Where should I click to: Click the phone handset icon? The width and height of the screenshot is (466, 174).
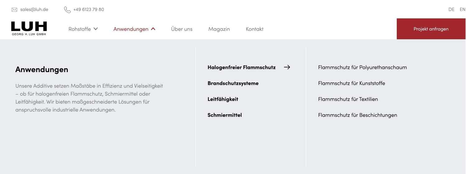click(67, 10)
